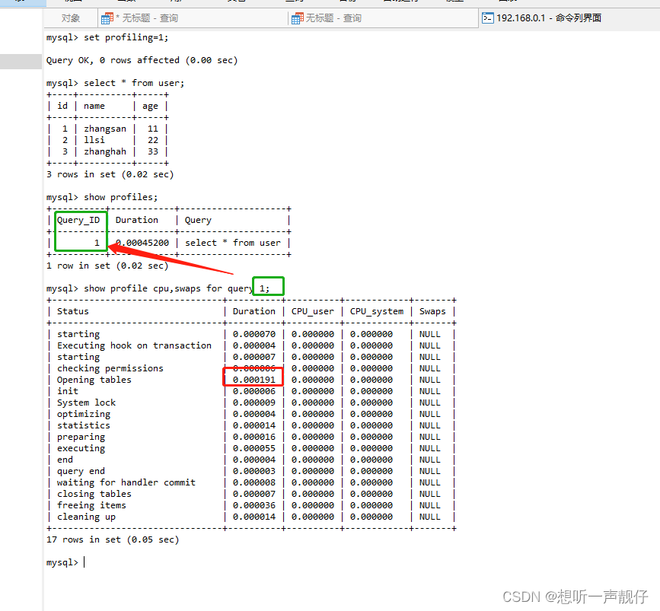Click the 'preparing' status row
This screenshot has height=611, width=660.
(81, 437)
